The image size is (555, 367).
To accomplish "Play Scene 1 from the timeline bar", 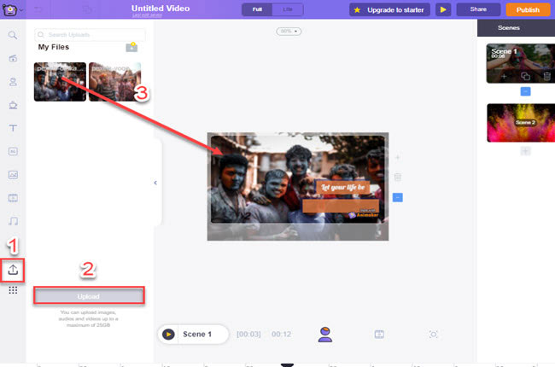I will (x=168, y=334).
